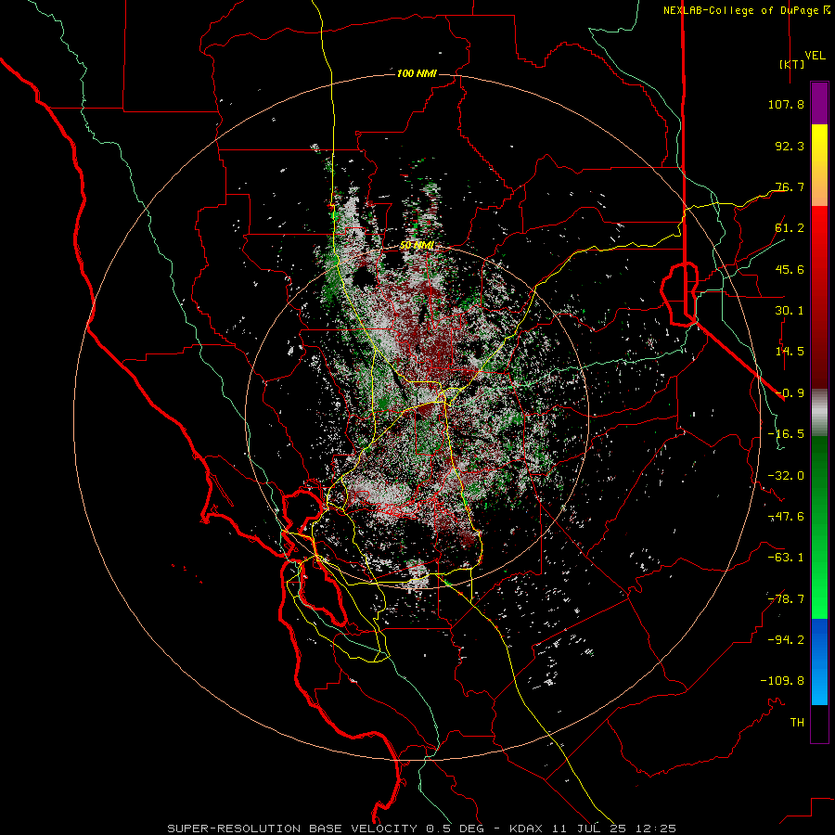Pick the black TH segment of the color bar

(x=819, y=723)
